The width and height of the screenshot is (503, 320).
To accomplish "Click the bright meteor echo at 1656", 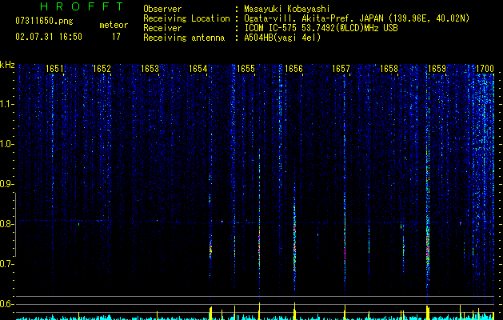I will coord(294,238).
